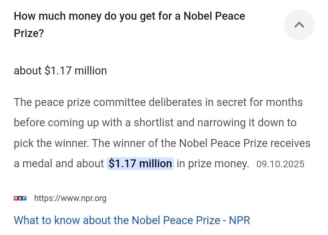Click the 'about $1.17 million' short answer
The height and width of the screenshot is (235, 328).
[60, 71]
